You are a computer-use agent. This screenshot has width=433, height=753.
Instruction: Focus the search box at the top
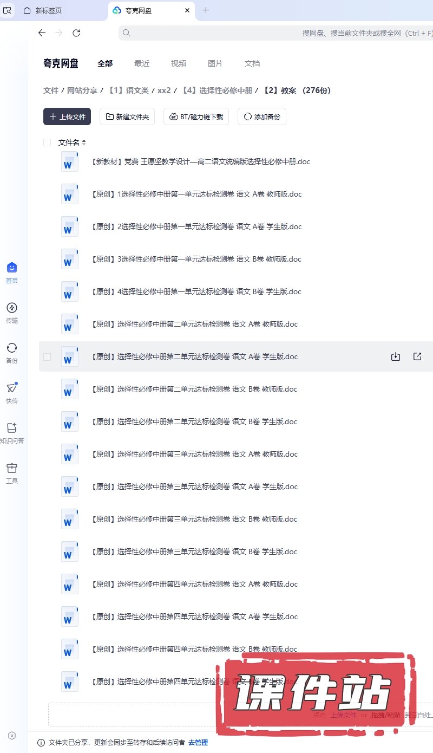[271, 33]
